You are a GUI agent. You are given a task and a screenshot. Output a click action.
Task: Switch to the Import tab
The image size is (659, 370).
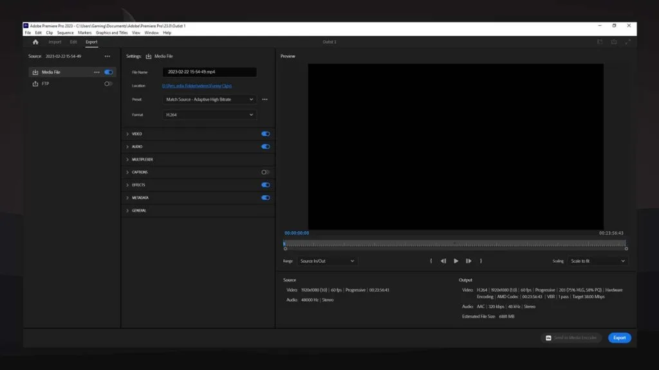55,42
